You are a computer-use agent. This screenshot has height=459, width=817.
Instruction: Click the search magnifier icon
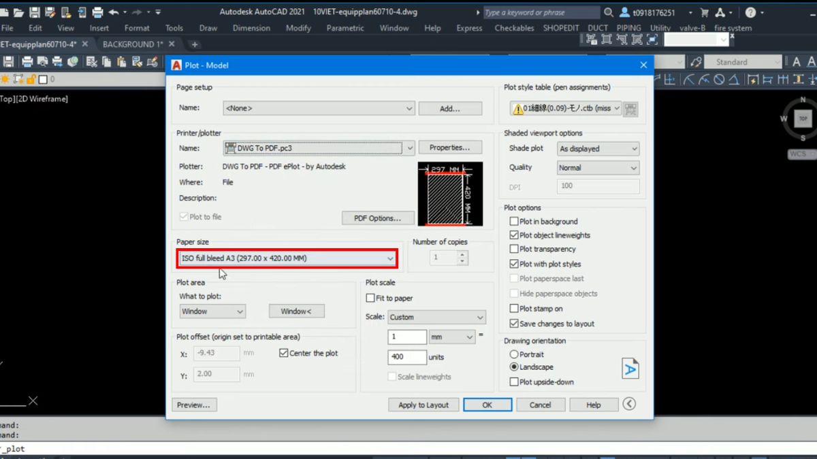coord(608,12)
